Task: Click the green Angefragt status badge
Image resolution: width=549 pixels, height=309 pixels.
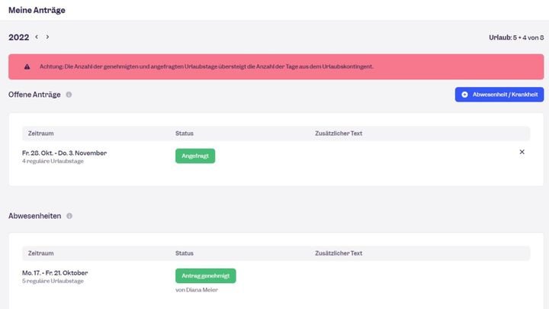Action: [x=195, y=156]
